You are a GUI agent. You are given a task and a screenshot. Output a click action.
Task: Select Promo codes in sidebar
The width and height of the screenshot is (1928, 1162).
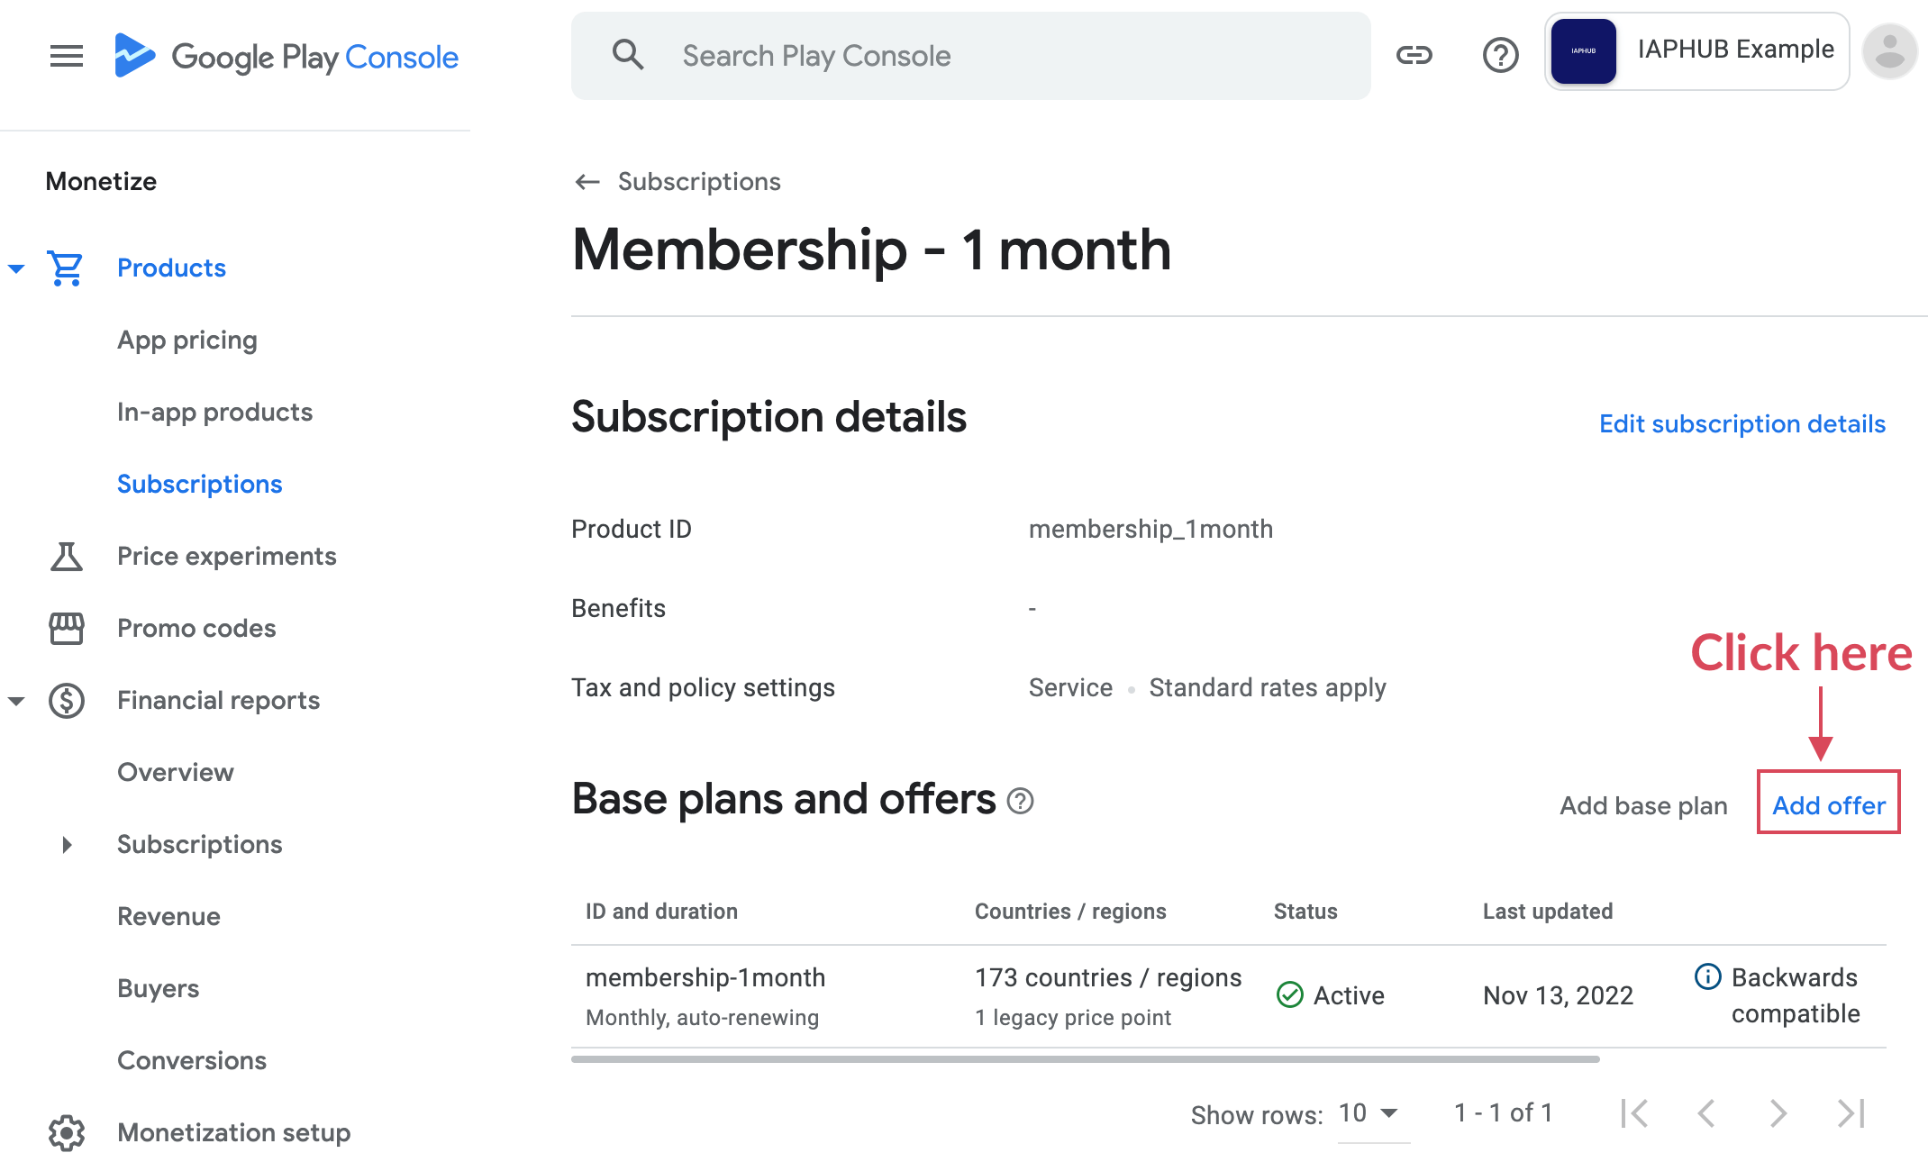(x=196, y=629)
